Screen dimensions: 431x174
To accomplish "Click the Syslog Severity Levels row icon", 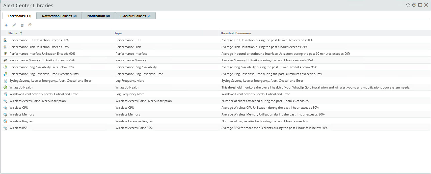I will click(x=5, y=81).
